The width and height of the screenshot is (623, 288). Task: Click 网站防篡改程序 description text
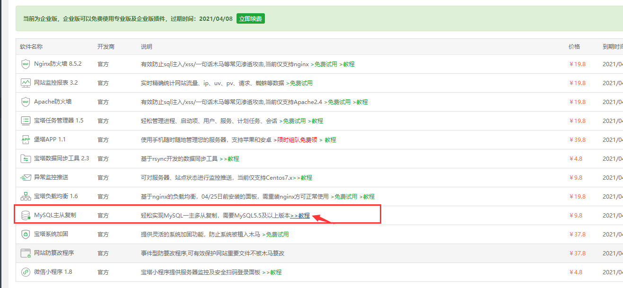213,253
